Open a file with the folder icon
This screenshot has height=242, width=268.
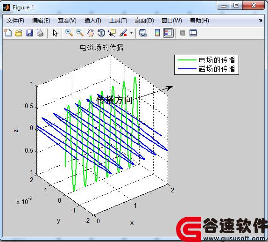tap(19, 33)
